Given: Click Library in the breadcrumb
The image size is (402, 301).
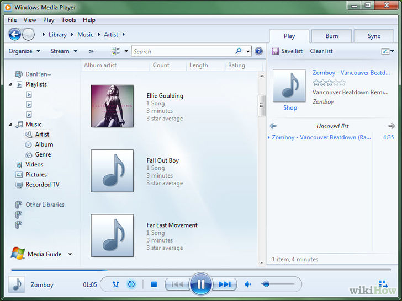Looking at the screenshot, I should tap(57, 35).
